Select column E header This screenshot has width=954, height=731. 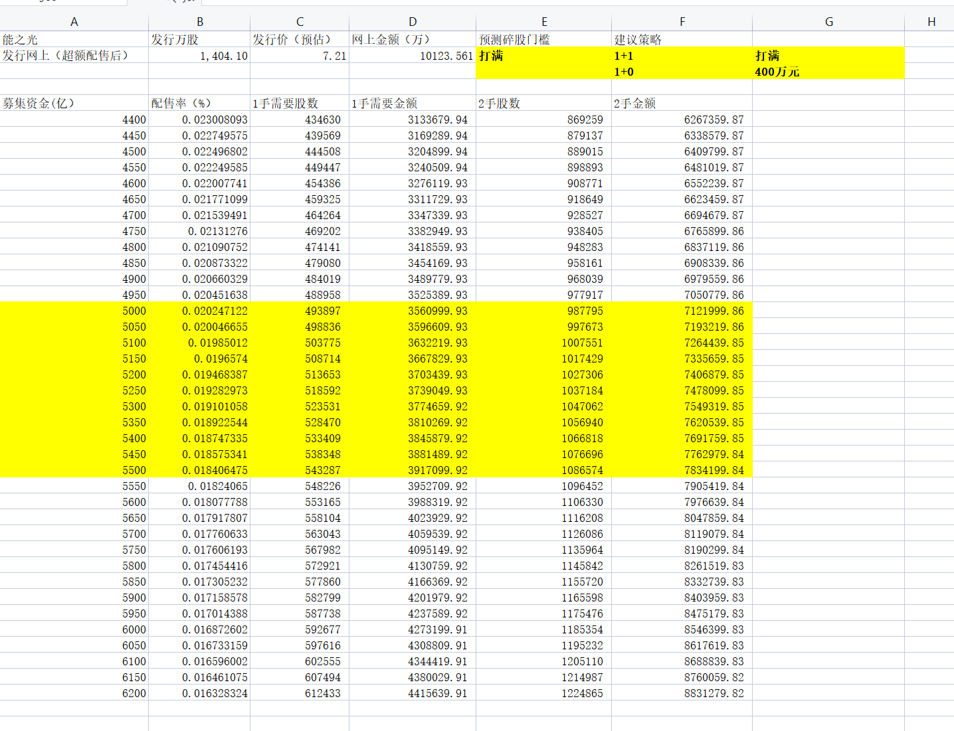pyautogui.click(x=543, y=22)
